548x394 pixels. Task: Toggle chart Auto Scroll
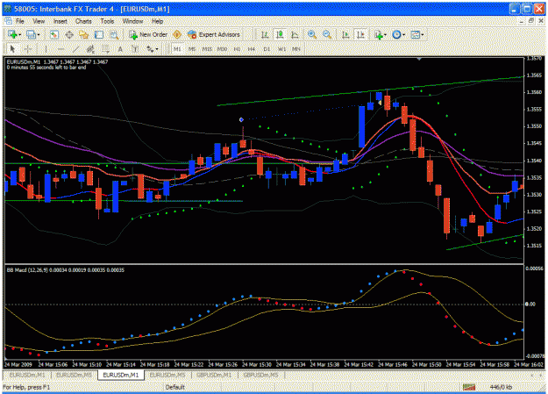point(345,34)
